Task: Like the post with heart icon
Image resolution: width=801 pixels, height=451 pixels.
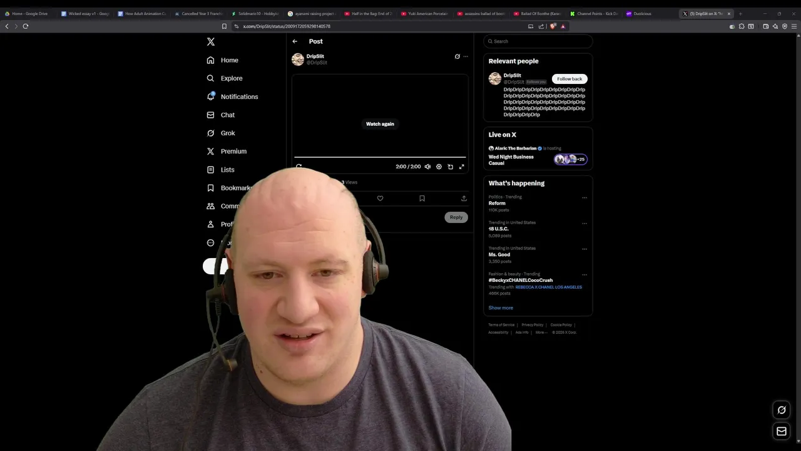Action: coord(380,199)
